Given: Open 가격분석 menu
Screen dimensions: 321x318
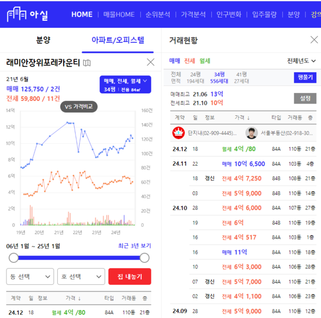Looking at the screenshot, I should click(193, 14).
